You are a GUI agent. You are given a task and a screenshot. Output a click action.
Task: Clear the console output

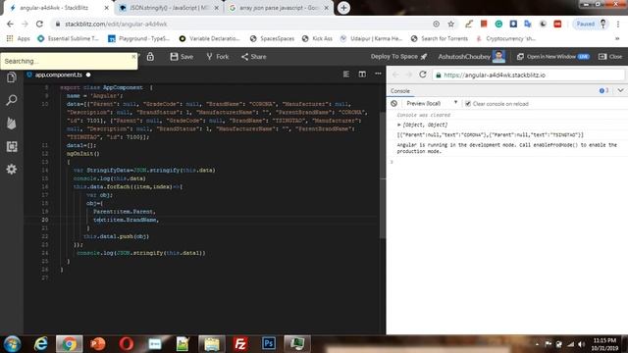394,103
